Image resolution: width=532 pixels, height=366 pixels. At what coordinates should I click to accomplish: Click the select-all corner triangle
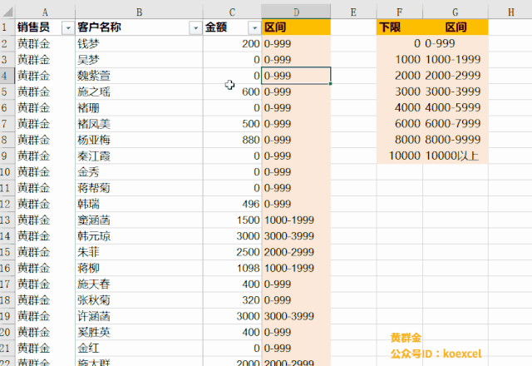tap(7, 12)
